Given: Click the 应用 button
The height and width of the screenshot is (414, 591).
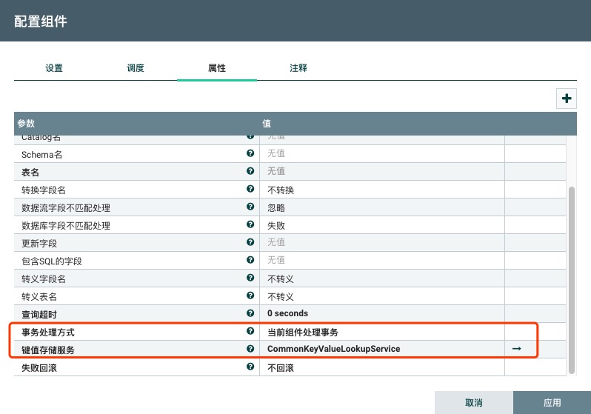Looking at the screenshot, I should (552, 403).
